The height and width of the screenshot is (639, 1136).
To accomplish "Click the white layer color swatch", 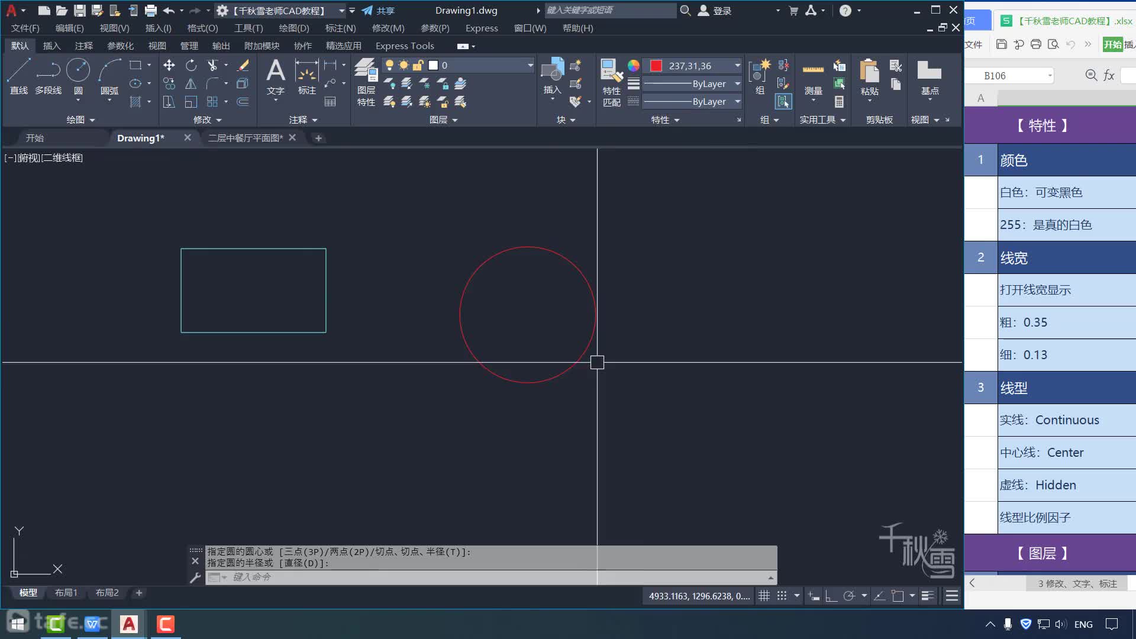I will point(433,65).
